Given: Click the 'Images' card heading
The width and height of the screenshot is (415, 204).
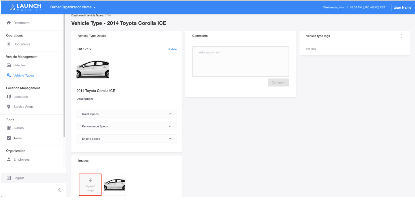Looking at the screenshot, I should tap(83, 161).
